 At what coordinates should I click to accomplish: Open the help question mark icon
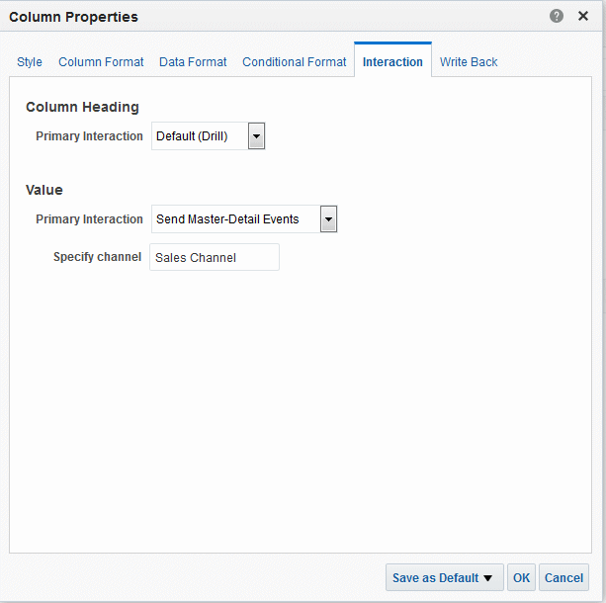tap(557, 16)
